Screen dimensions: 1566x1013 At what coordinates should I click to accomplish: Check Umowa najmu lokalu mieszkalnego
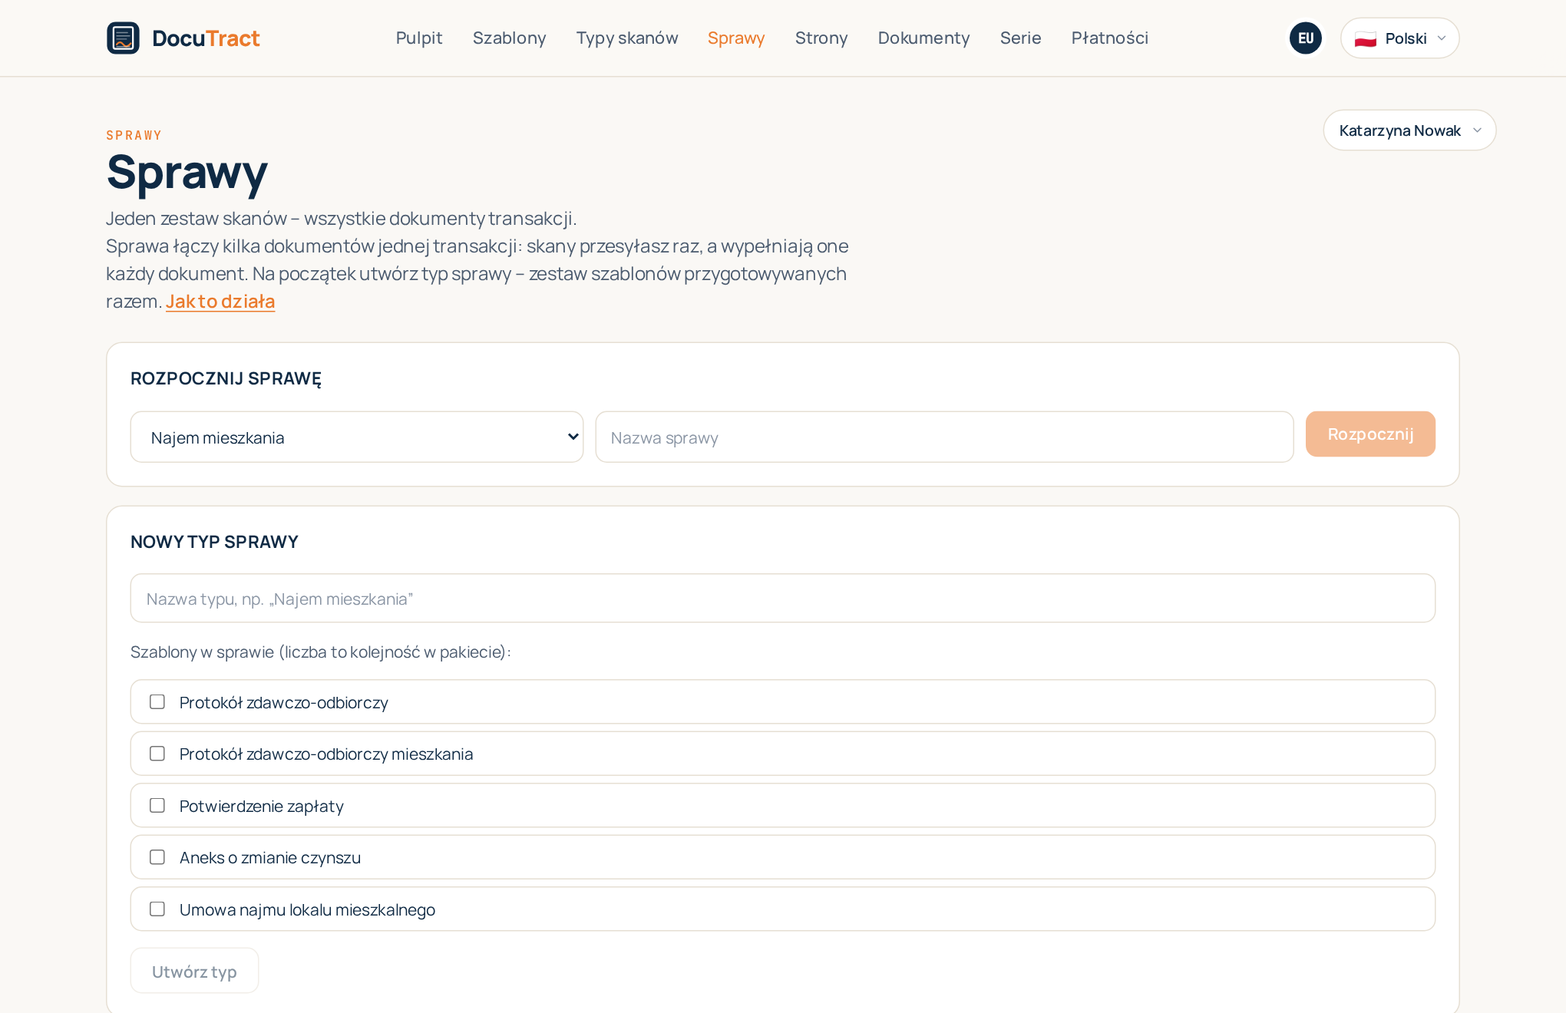(157, 909)
